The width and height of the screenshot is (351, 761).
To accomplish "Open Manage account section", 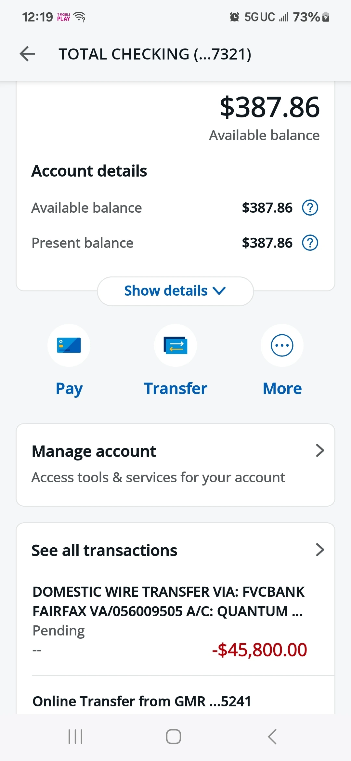I will tap(175, 465).
